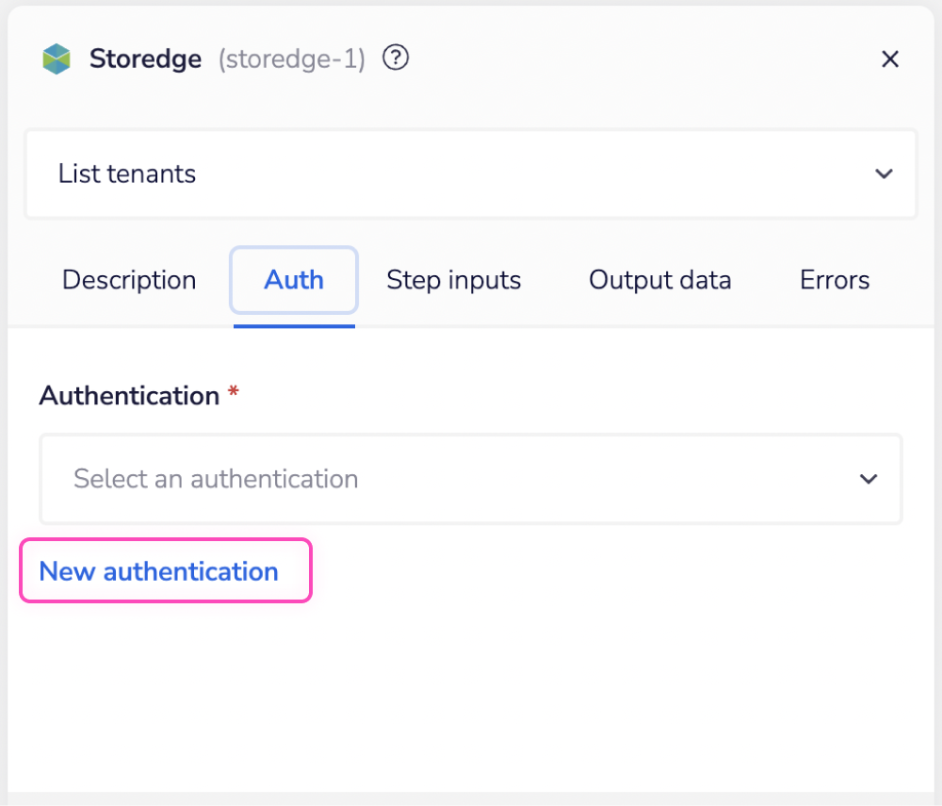View the Errors tab

(x=834, y=280)
